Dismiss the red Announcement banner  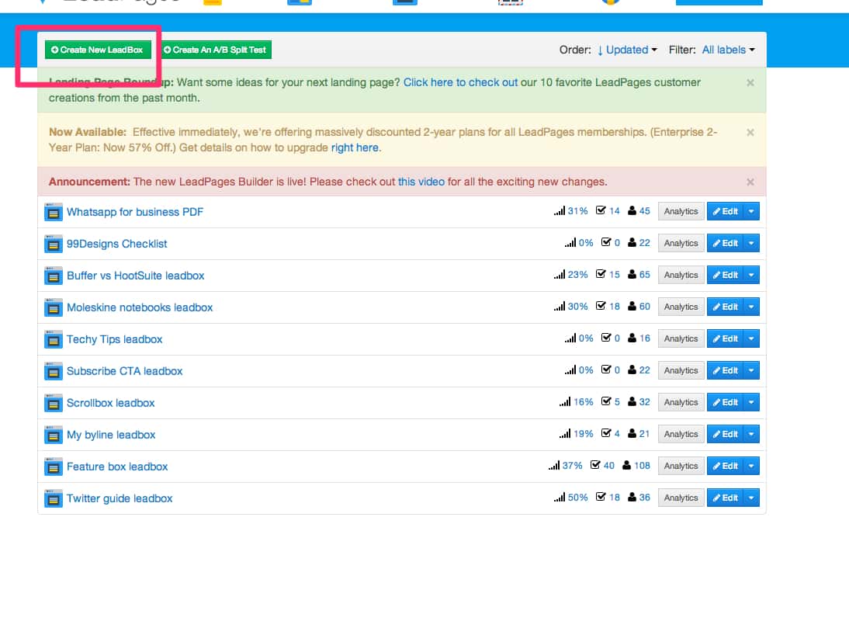tap(750, 182)
